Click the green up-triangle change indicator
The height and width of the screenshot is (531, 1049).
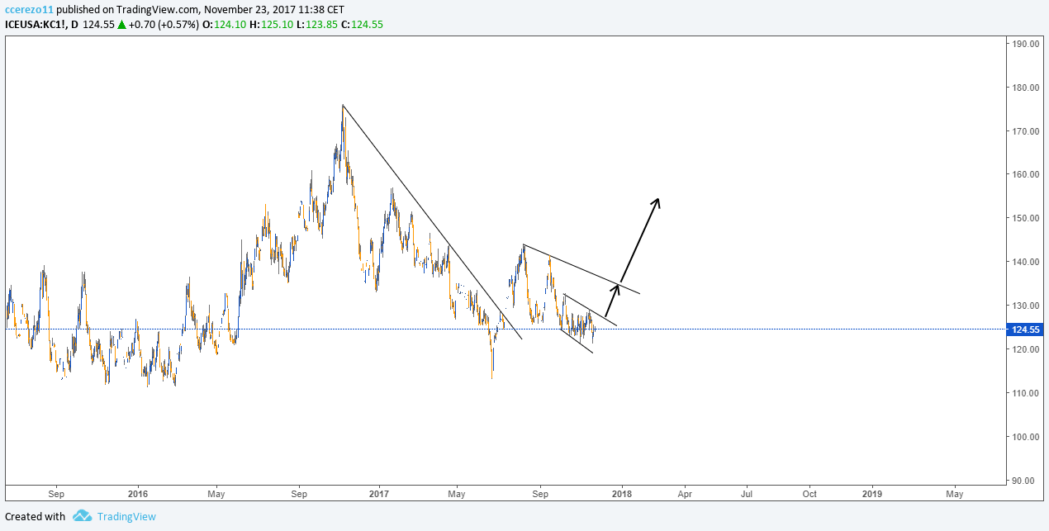pos(121,25)
